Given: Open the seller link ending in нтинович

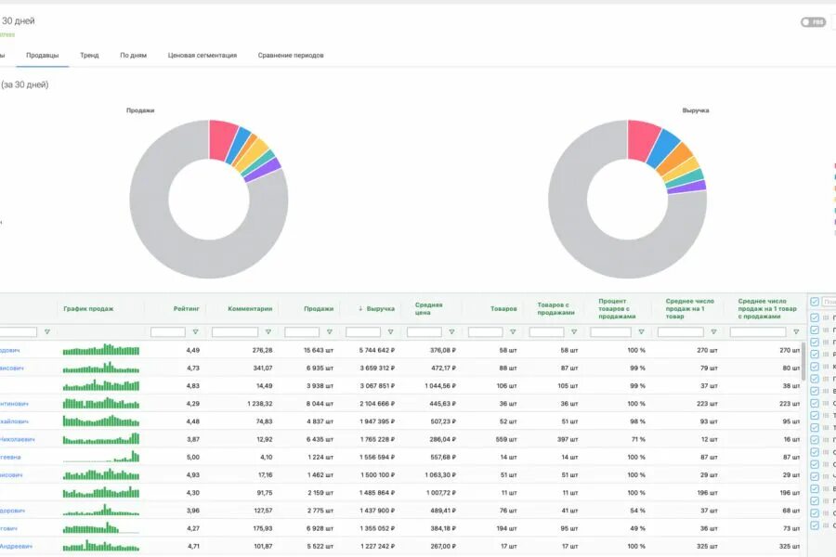Looking at the screenshot, I should [14, 404].
